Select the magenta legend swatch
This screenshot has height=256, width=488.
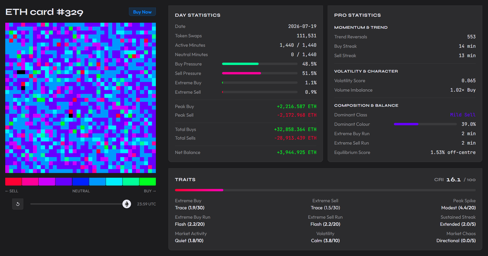[47, 182]
